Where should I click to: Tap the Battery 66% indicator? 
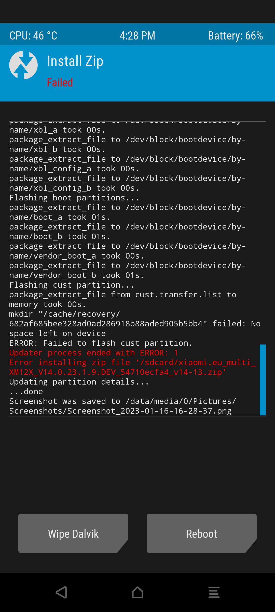pyautogui.click(x=236, y=36)
